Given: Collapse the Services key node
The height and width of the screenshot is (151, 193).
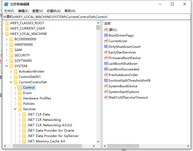Looking at the screenshot, I should (x=15, y=109).
